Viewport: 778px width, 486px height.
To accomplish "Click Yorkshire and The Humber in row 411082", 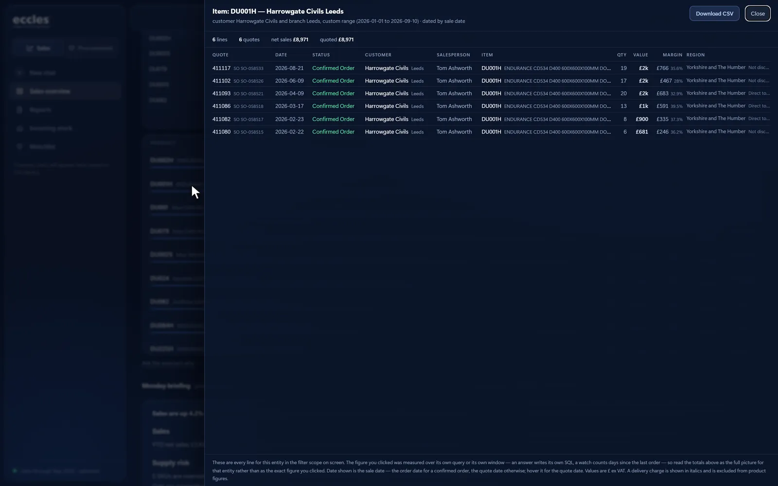I will pyautogui.click(x=716, y=119).
